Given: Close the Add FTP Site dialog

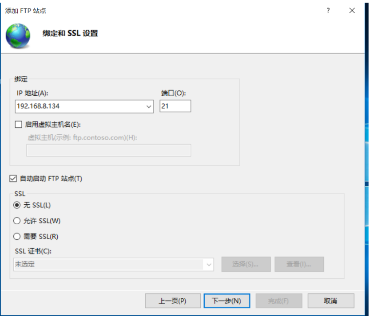Looking at the screenshot, I should pyautogui.click(x=352, y=11).
